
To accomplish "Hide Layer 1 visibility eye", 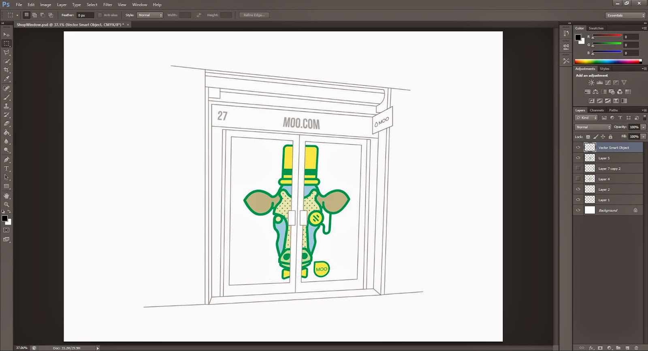I will tap(578, 200).
